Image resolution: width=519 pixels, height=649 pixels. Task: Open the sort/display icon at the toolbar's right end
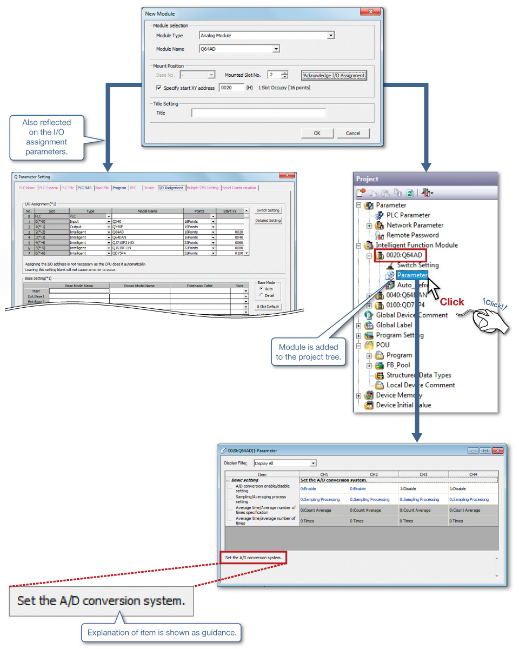point(426,193)
